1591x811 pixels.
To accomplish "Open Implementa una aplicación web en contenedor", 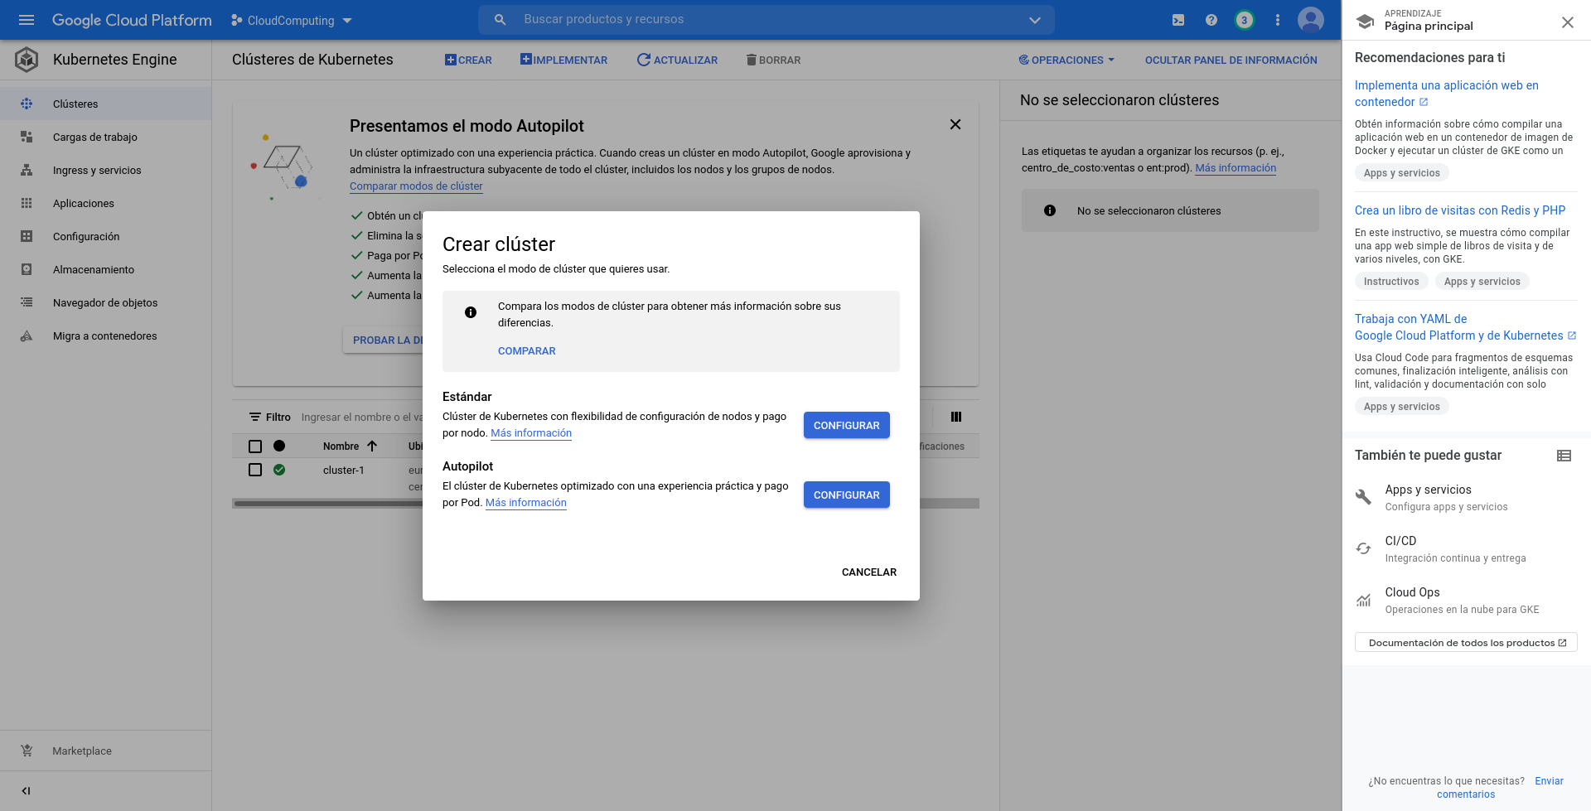I will (x=1446, y=94).
